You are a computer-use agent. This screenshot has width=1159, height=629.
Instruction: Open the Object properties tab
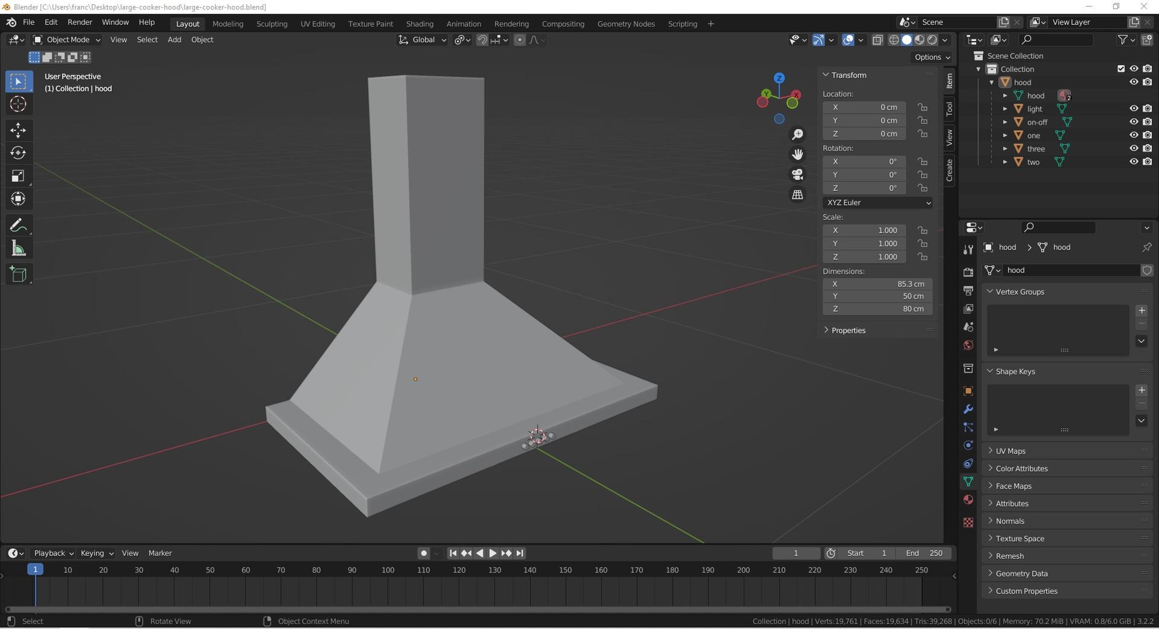(968, 391)
